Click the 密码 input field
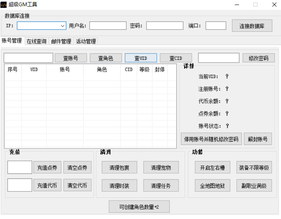This screenshot has height=219, width=281. point(165,26)
